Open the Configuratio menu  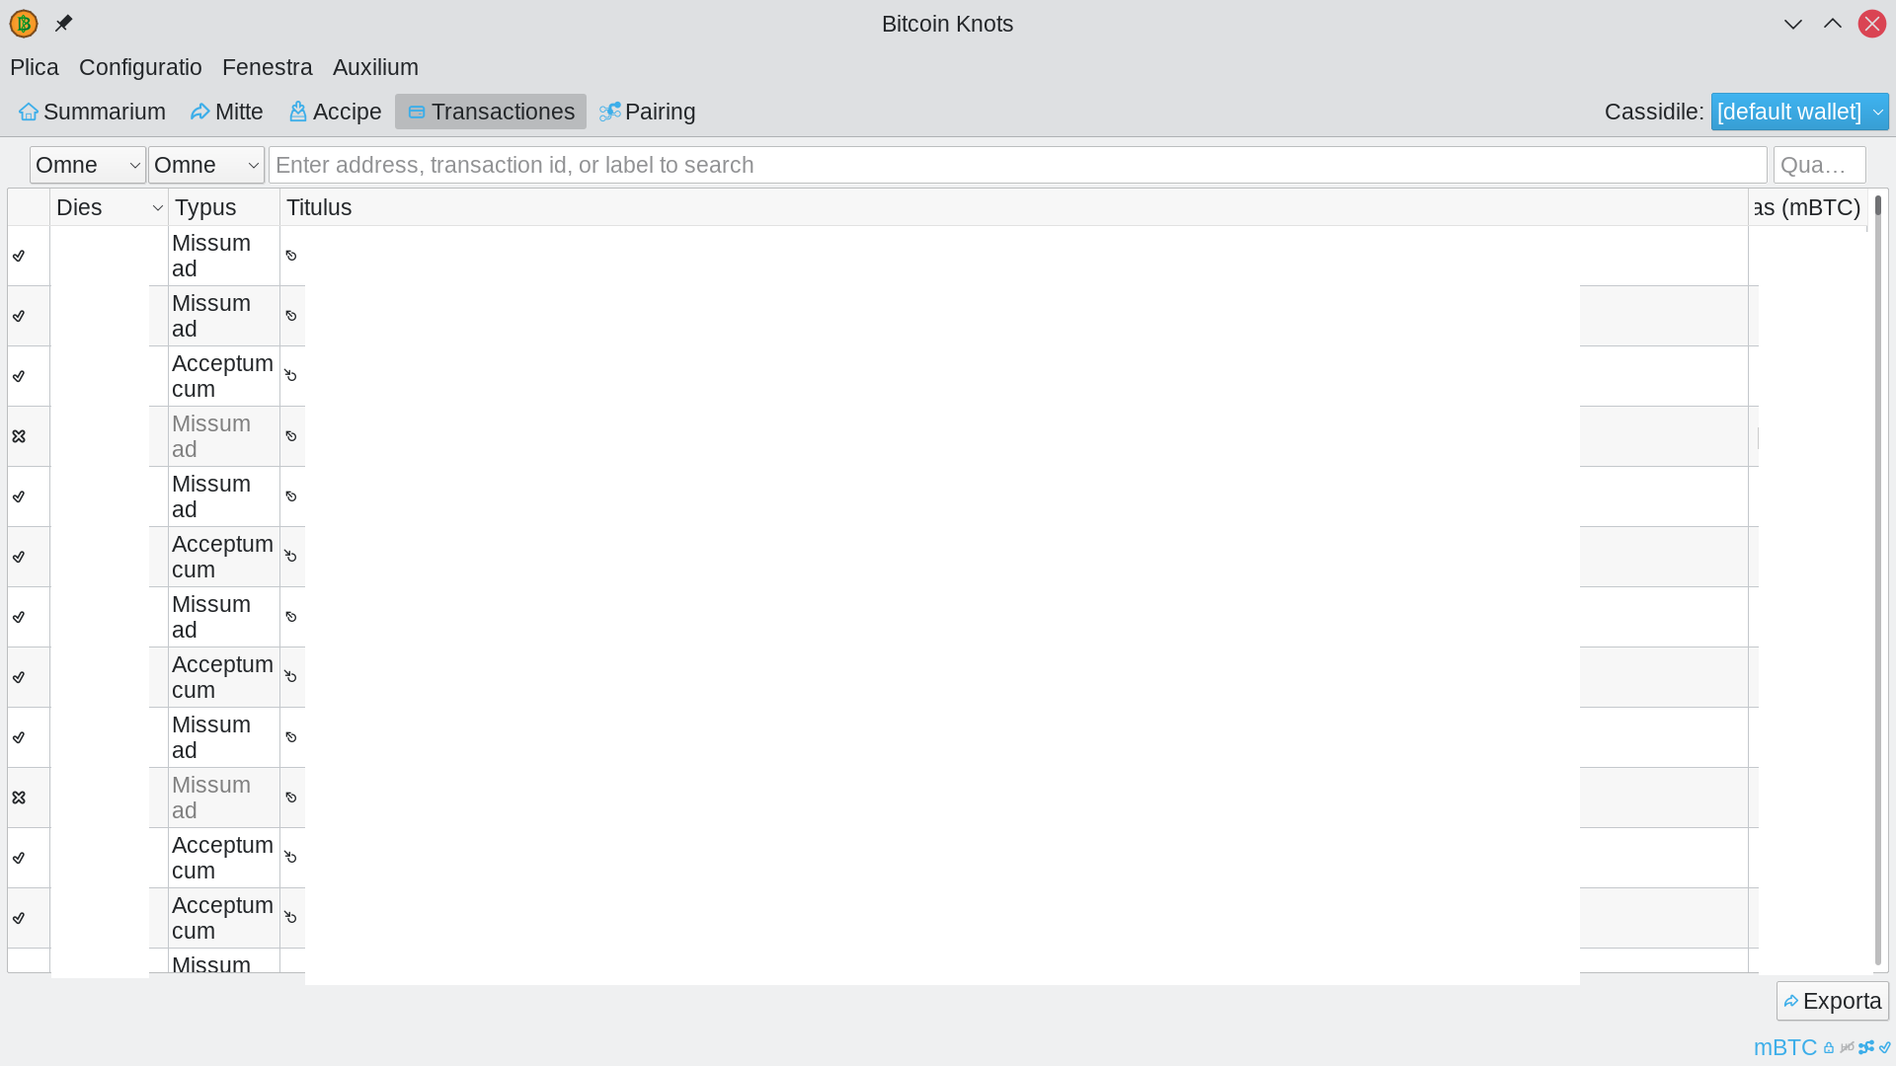point(140,67)
